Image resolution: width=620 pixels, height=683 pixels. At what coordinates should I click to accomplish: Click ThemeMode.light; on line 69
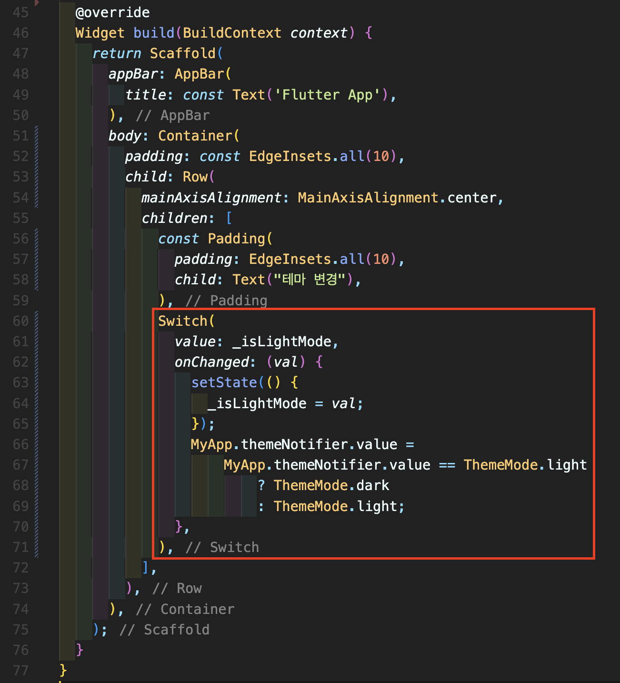click(x=340, y=506)
